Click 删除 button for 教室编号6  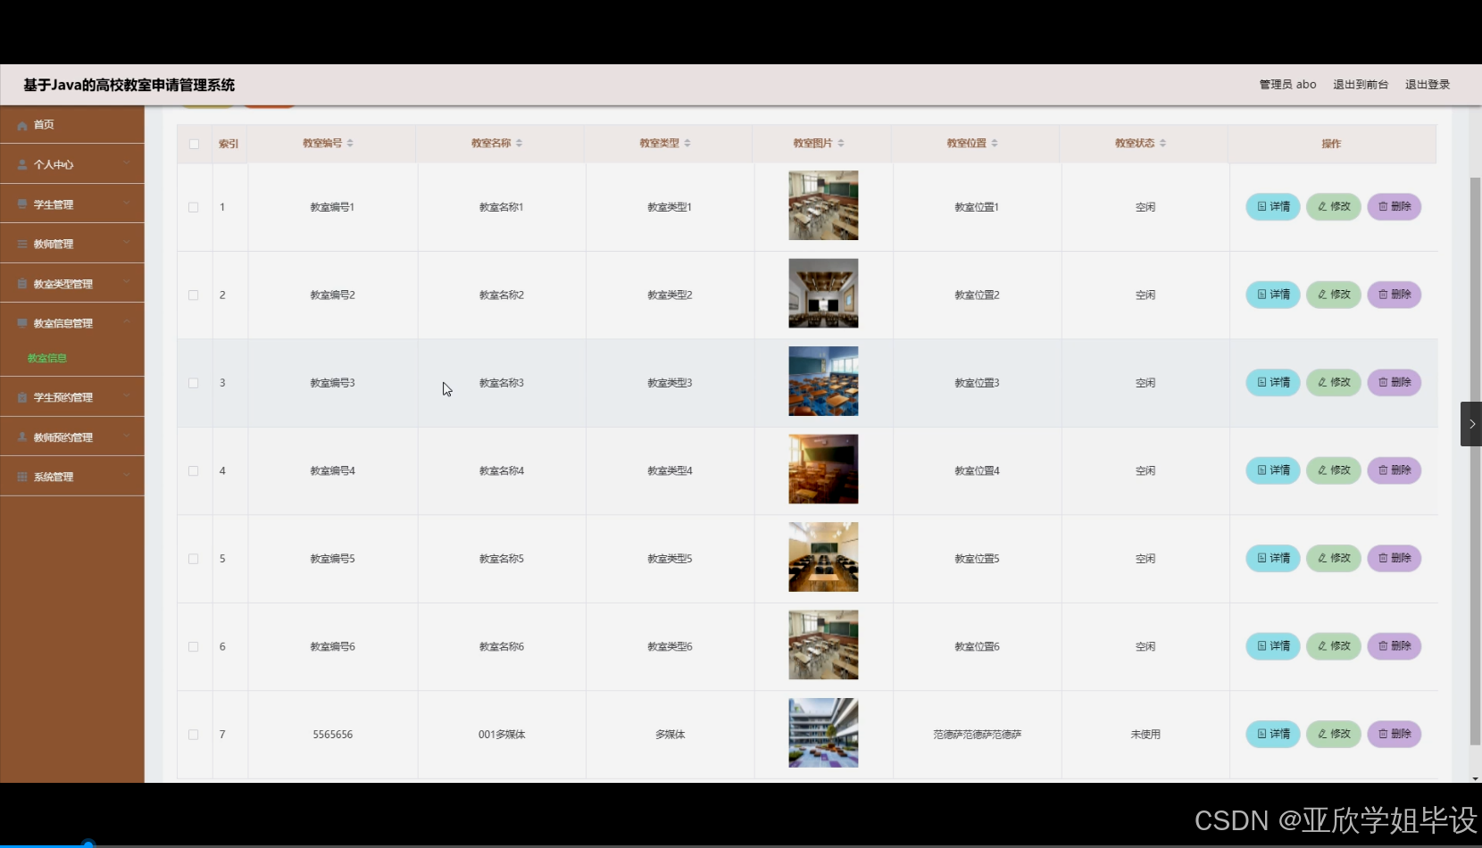tap(1395, 646)
